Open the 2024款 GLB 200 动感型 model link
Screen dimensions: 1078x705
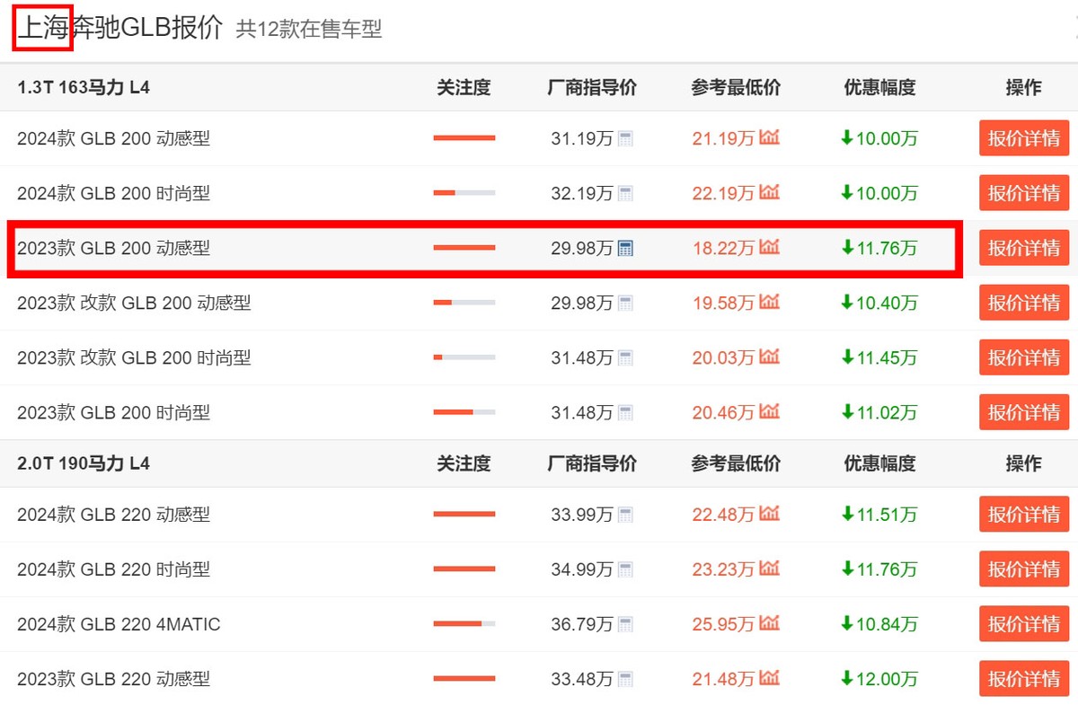click(x=113, y=138)
